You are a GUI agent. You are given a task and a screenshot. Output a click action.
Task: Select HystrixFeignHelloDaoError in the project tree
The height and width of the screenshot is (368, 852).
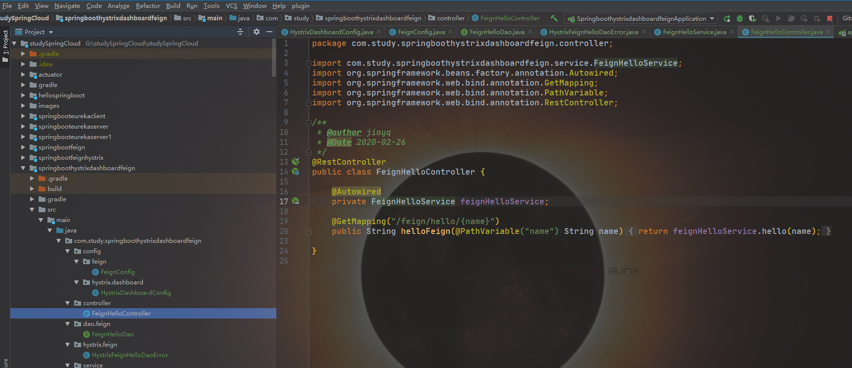[130, 355]
